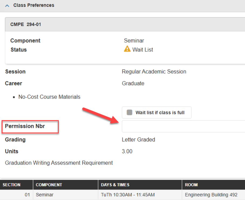Click the warning triangle next to Wait List status

(127, 49)
